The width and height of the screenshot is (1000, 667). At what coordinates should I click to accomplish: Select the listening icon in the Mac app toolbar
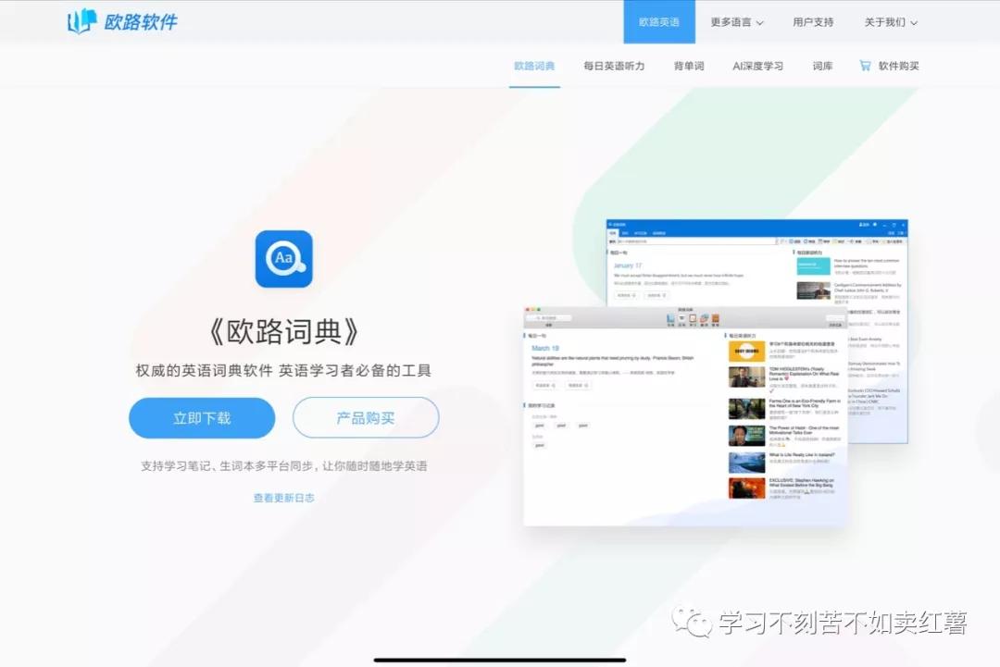coord(681,318)
